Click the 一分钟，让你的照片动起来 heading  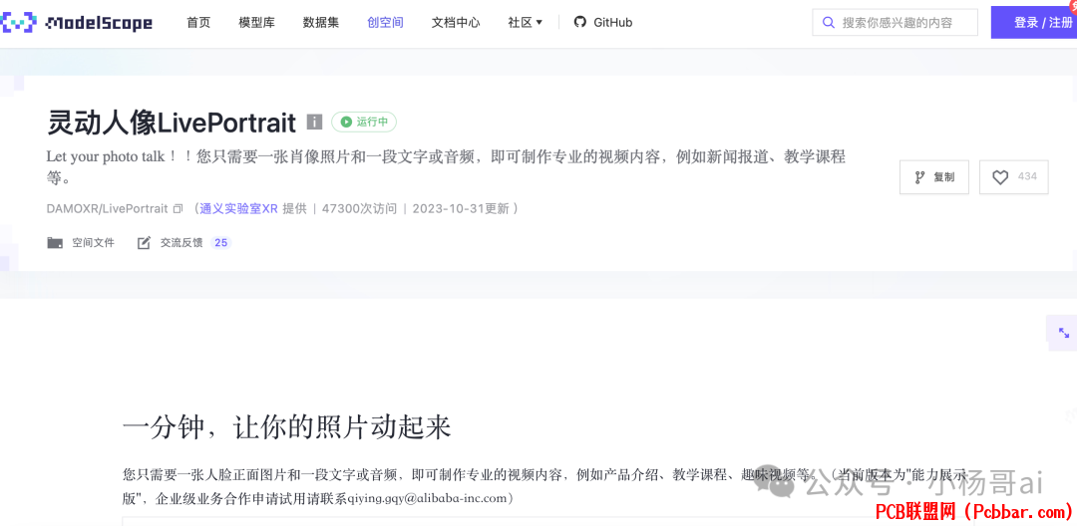tap(286, 428)
